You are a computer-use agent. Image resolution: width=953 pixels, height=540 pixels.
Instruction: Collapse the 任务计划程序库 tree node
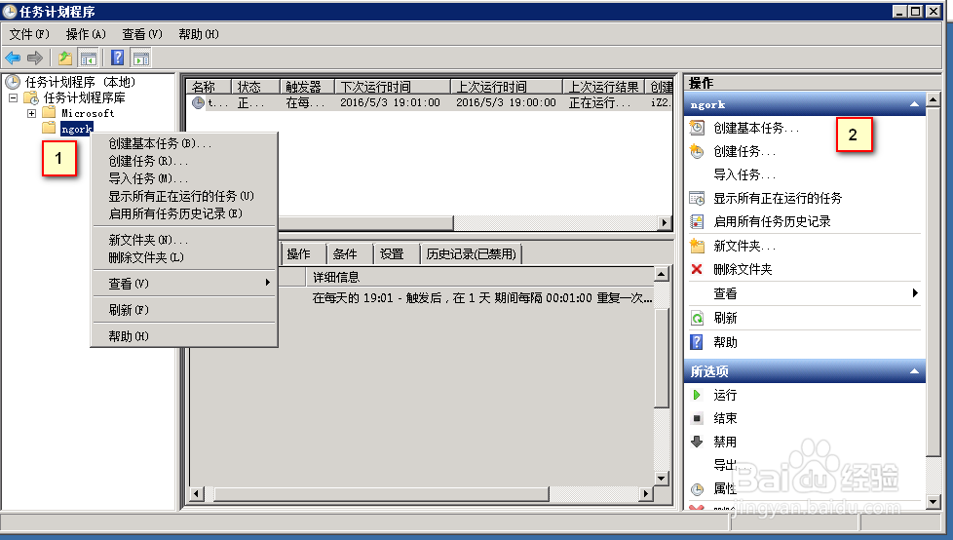[x=13, y=97]
